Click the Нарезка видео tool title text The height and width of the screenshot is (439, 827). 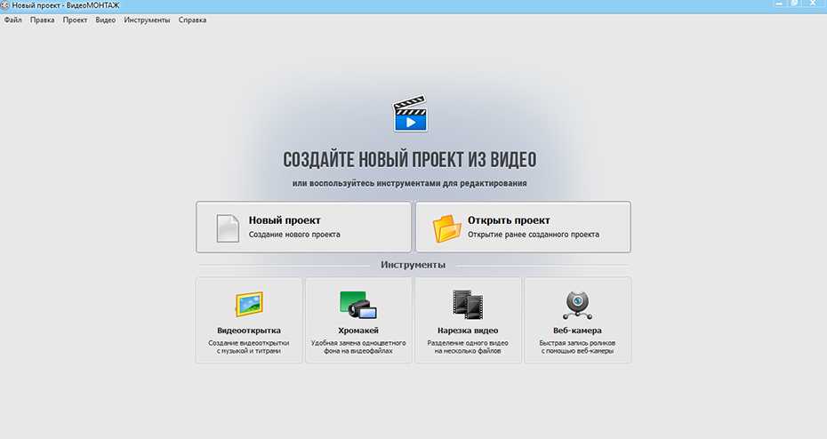[x=468, y=331]
